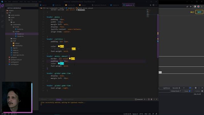Bookmark the page with the browser star icon
Image resolution: width=204 pixels, height=115 pixels.
[191, 6]
